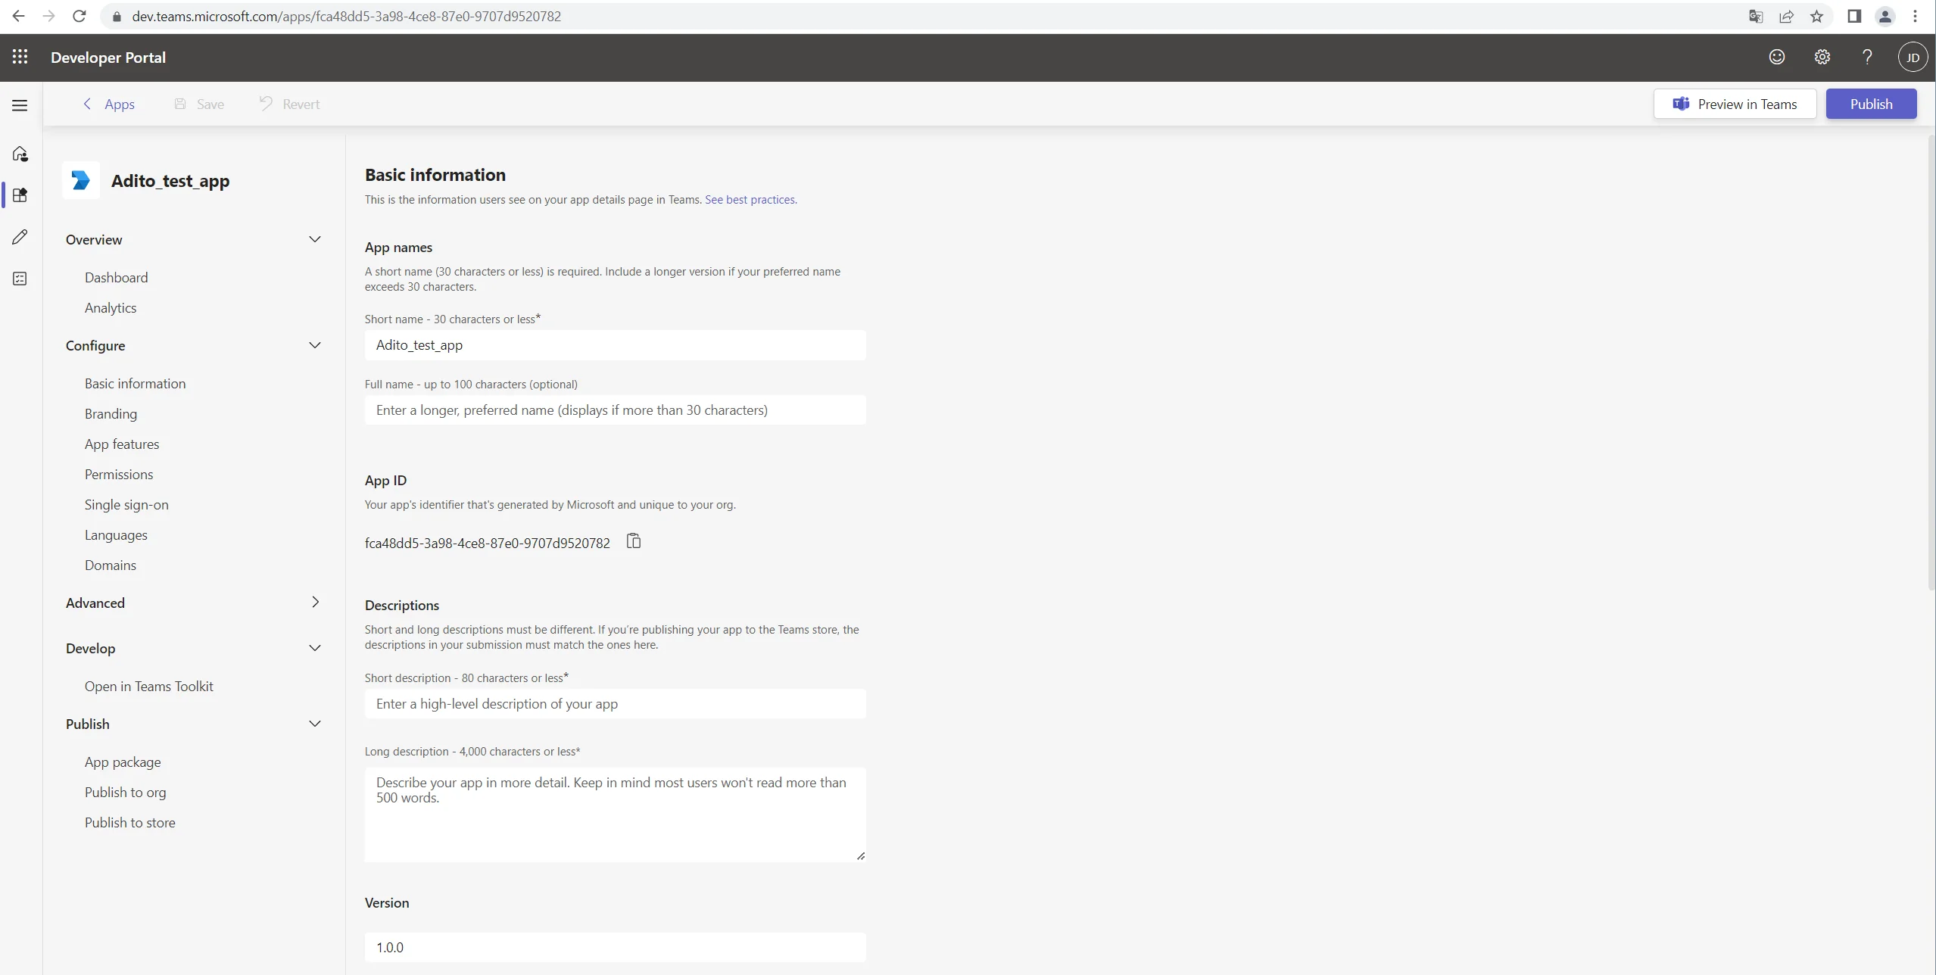
Task: Select Publish to org nav item
Action: [125, 792]
